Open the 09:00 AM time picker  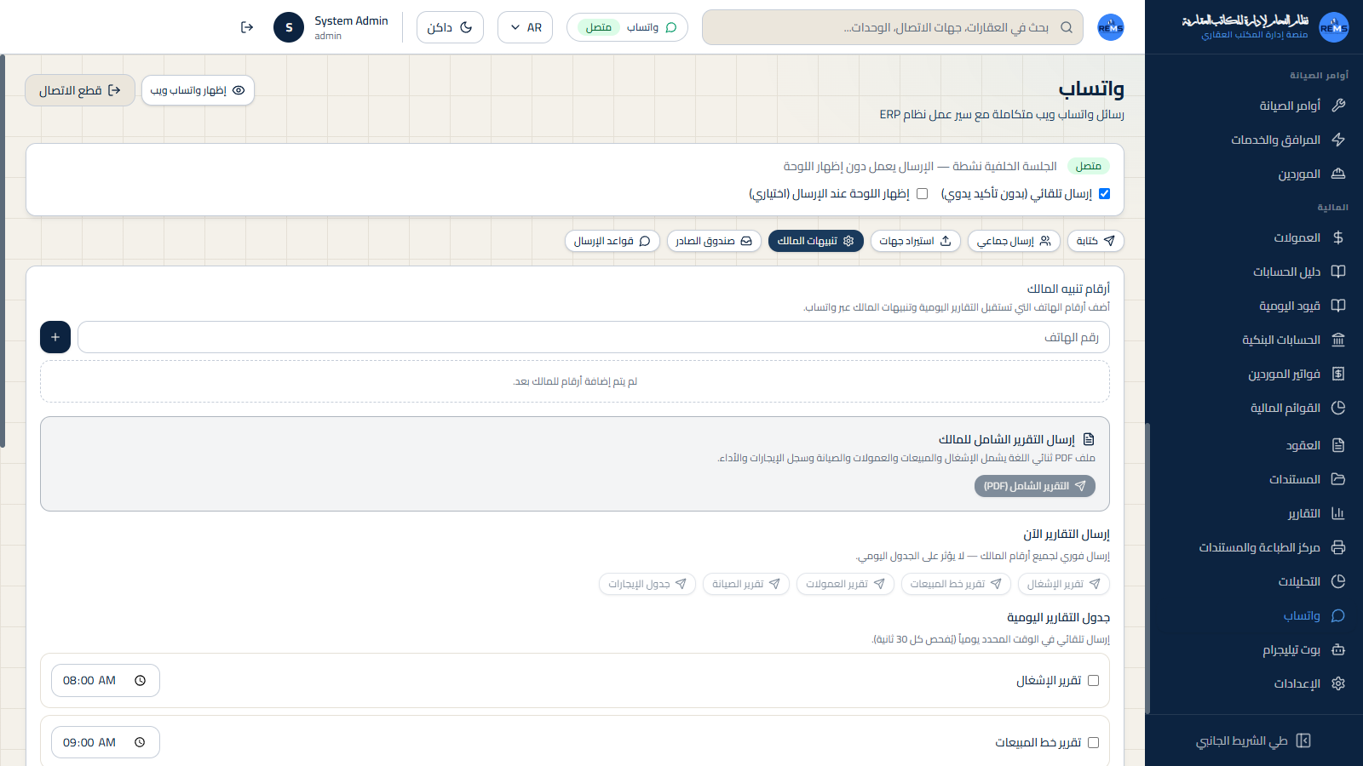coord(106,743)
